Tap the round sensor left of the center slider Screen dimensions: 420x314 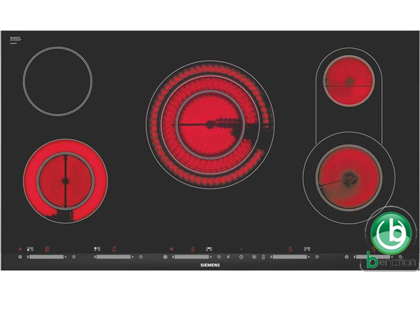pos(166,257)
